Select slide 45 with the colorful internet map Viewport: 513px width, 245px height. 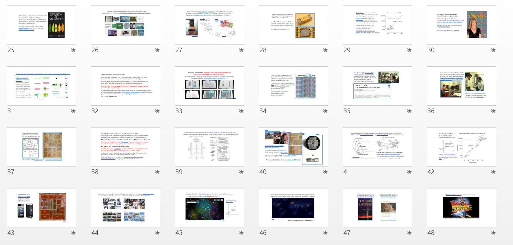pyautogui.click(x=209, y=208)
